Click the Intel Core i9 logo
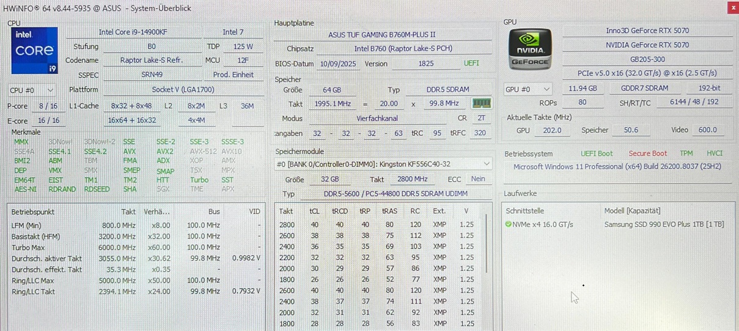 (x=35, y=50)
